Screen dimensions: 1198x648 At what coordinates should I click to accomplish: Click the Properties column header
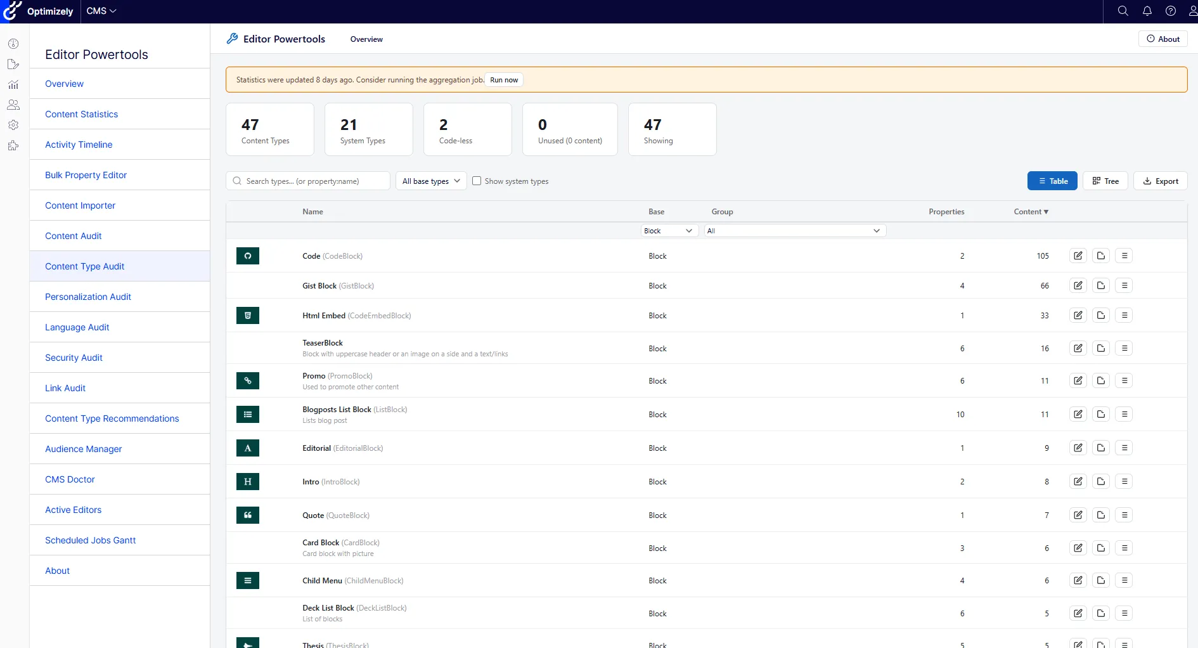[946, 212]
